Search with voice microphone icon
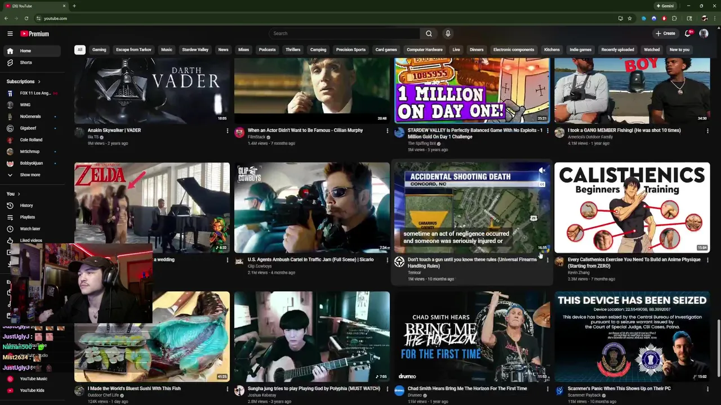 (x=448, y=34)
